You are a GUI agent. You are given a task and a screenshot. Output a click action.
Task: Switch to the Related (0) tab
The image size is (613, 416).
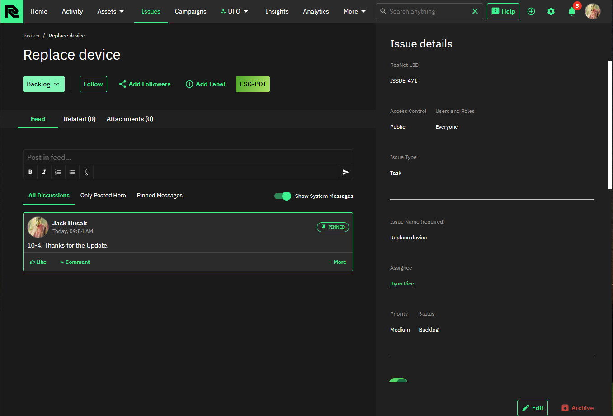[80, 119]
